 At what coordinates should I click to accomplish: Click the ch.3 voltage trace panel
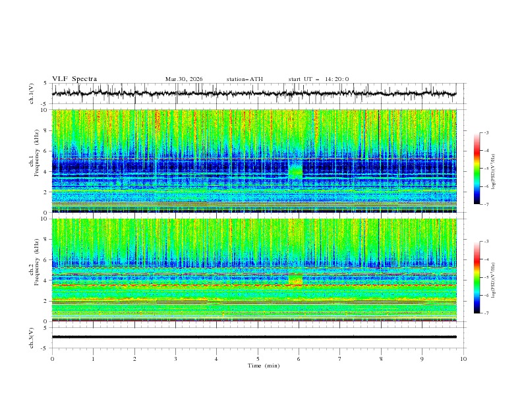[259, 338]
